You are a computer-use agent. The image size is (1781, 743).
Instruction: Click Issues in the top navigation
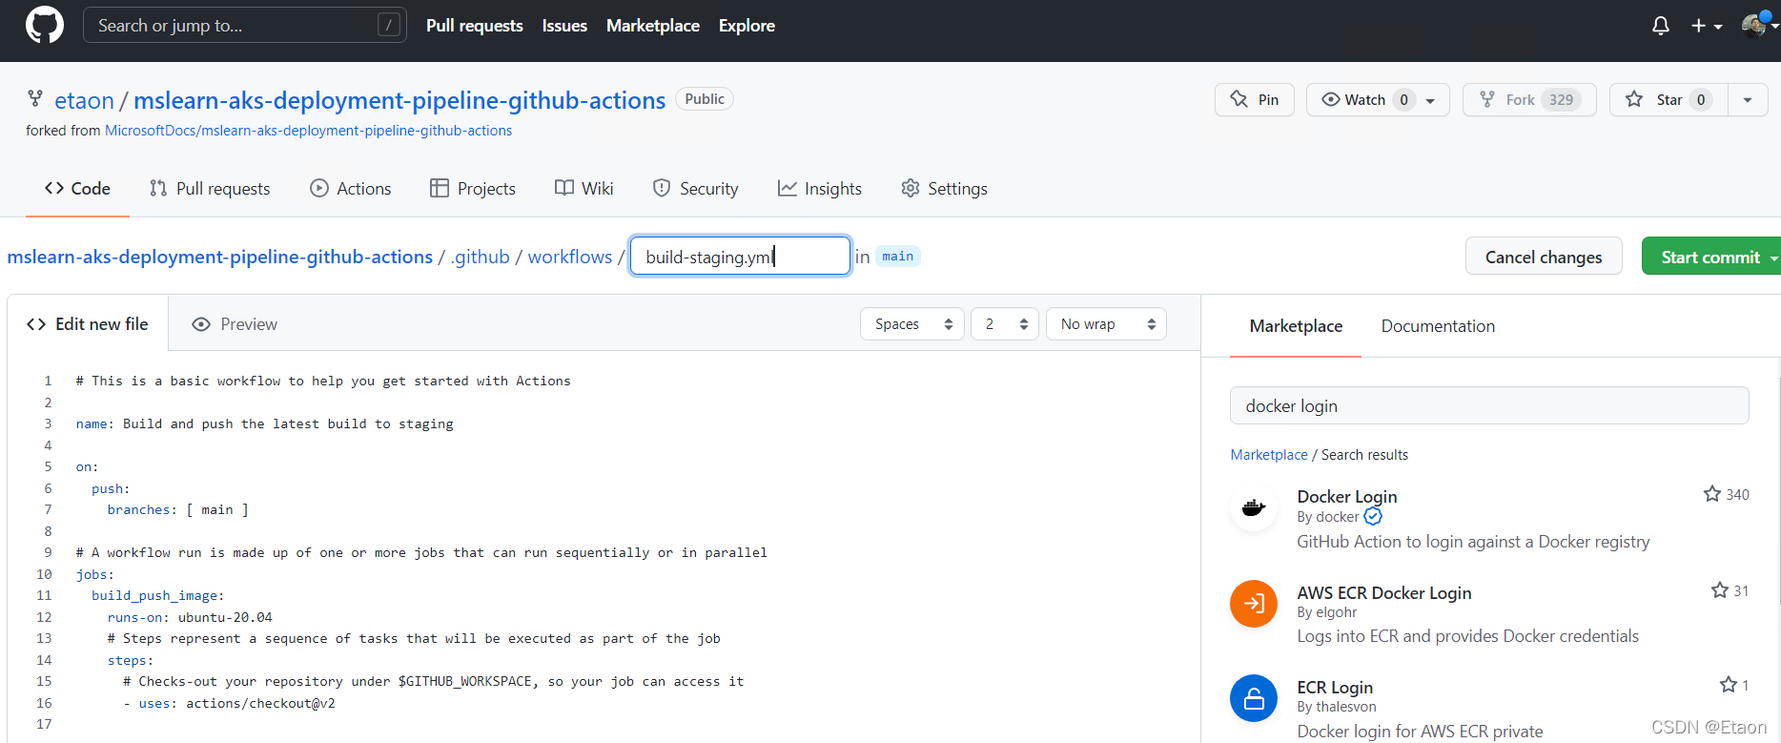point(564,26)
